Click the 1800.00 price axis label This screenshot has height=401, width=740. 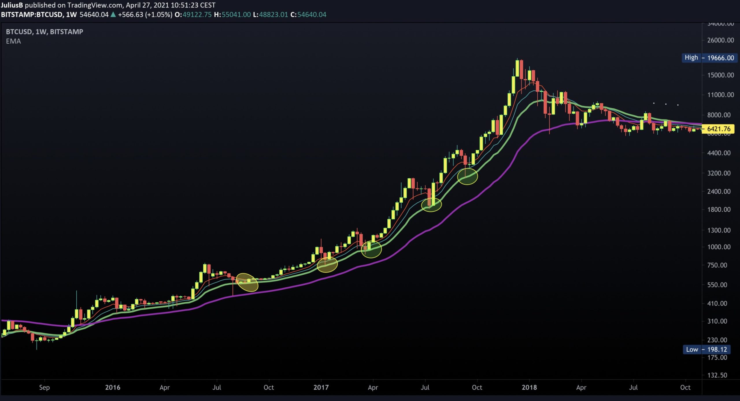tap(719, 210)
